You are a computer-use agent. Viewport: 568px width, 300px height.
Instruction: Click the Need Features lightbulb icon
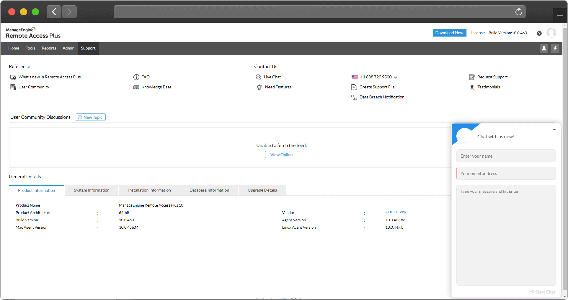(259, 87)
